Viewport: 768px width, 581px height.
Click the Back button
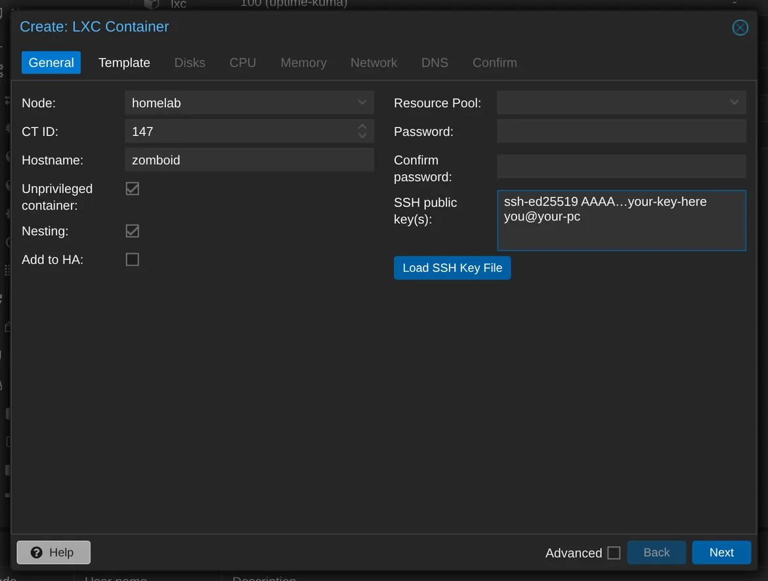click(656, 553)
